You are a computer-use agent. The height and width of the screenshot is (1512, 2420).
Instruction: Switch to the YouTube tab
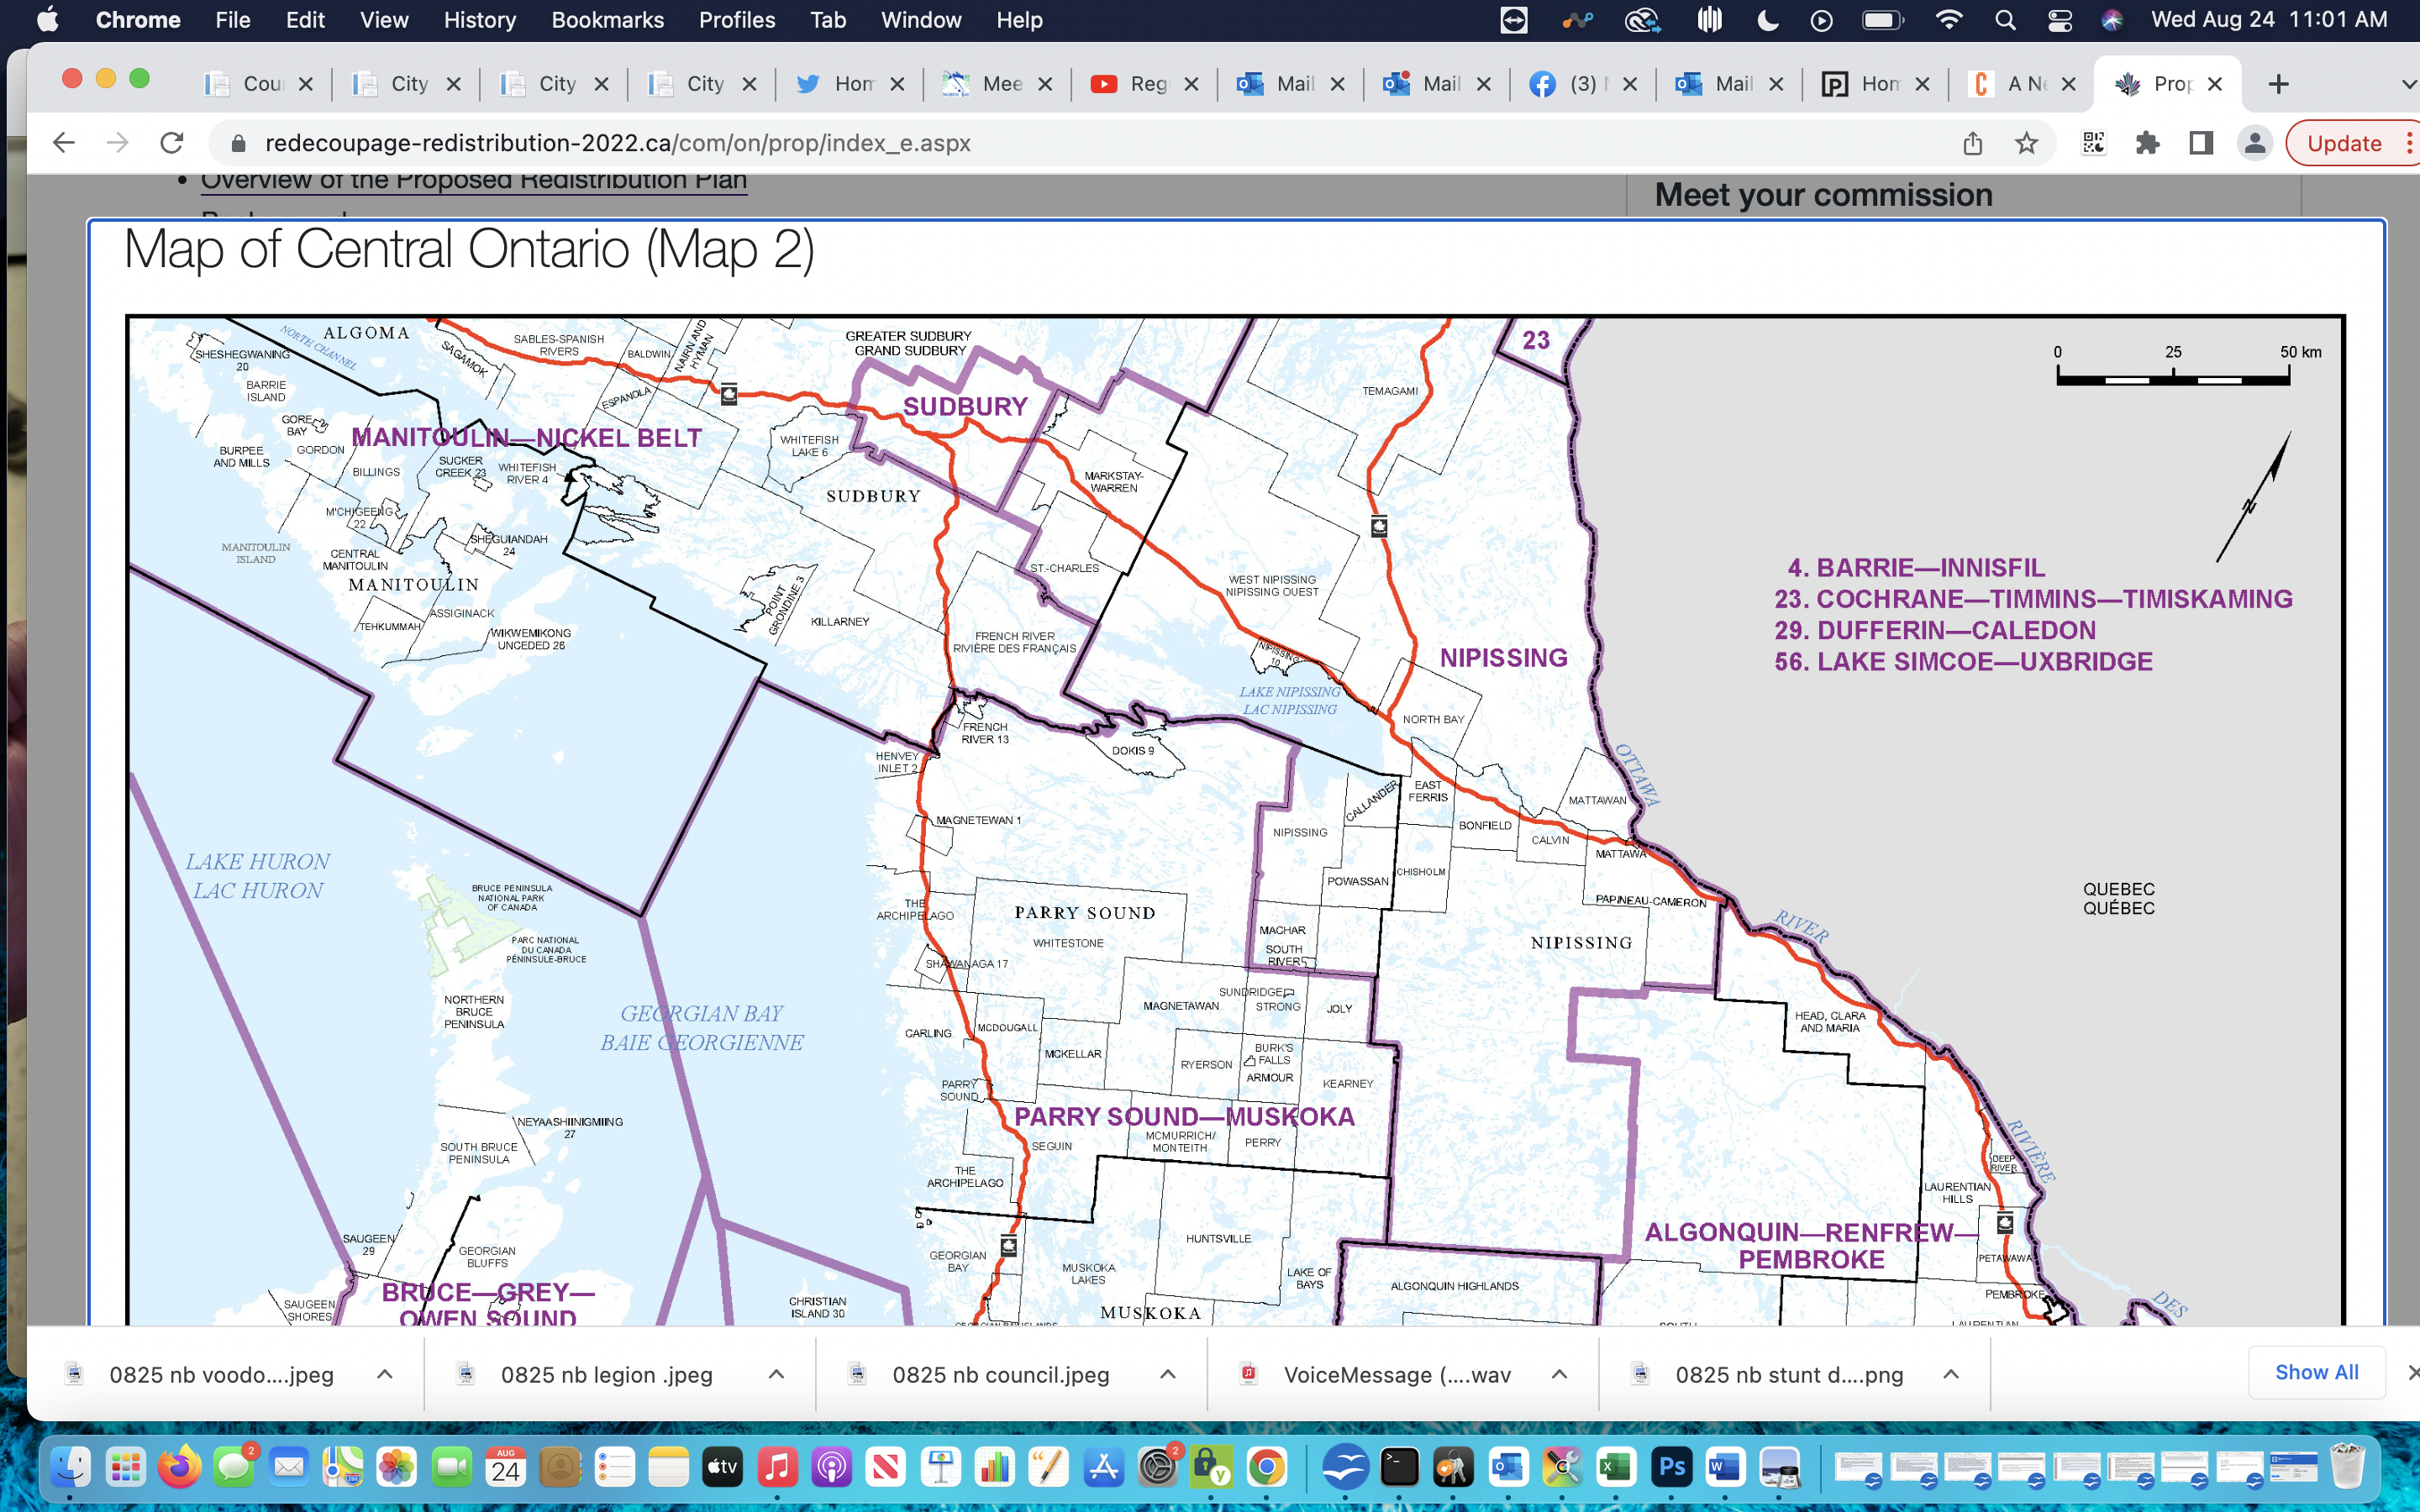(1140, 83)
